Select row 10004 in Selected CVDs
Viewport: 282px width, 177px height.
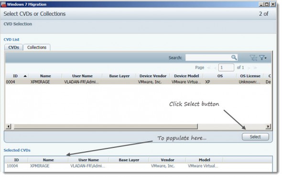tap(138, 166)
